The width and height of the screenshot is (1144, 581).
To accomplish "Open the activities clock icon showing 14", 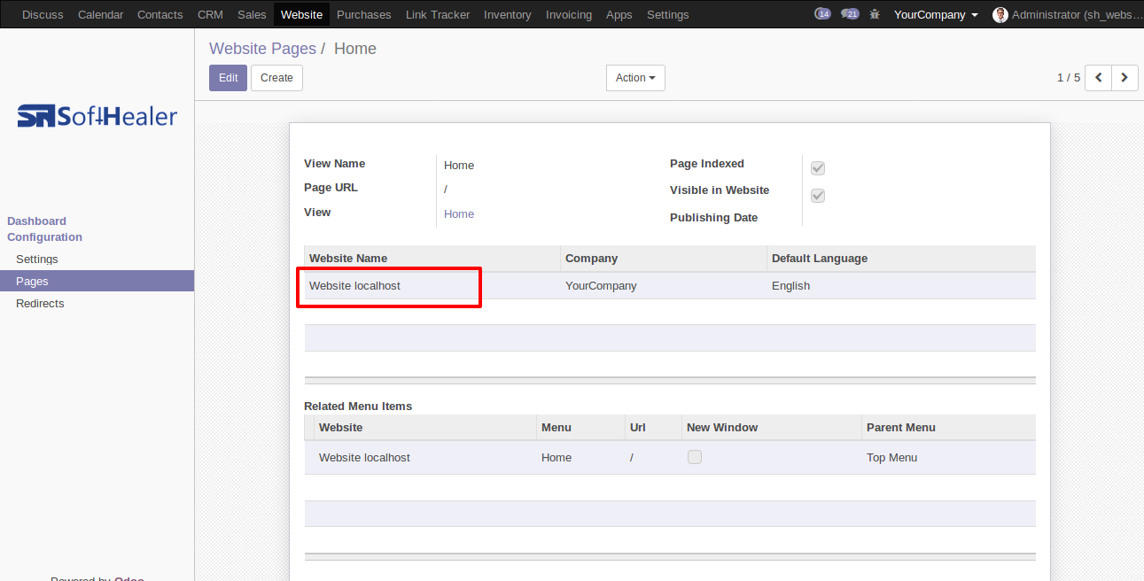I will pyautogui.click(x=822, y=14).
